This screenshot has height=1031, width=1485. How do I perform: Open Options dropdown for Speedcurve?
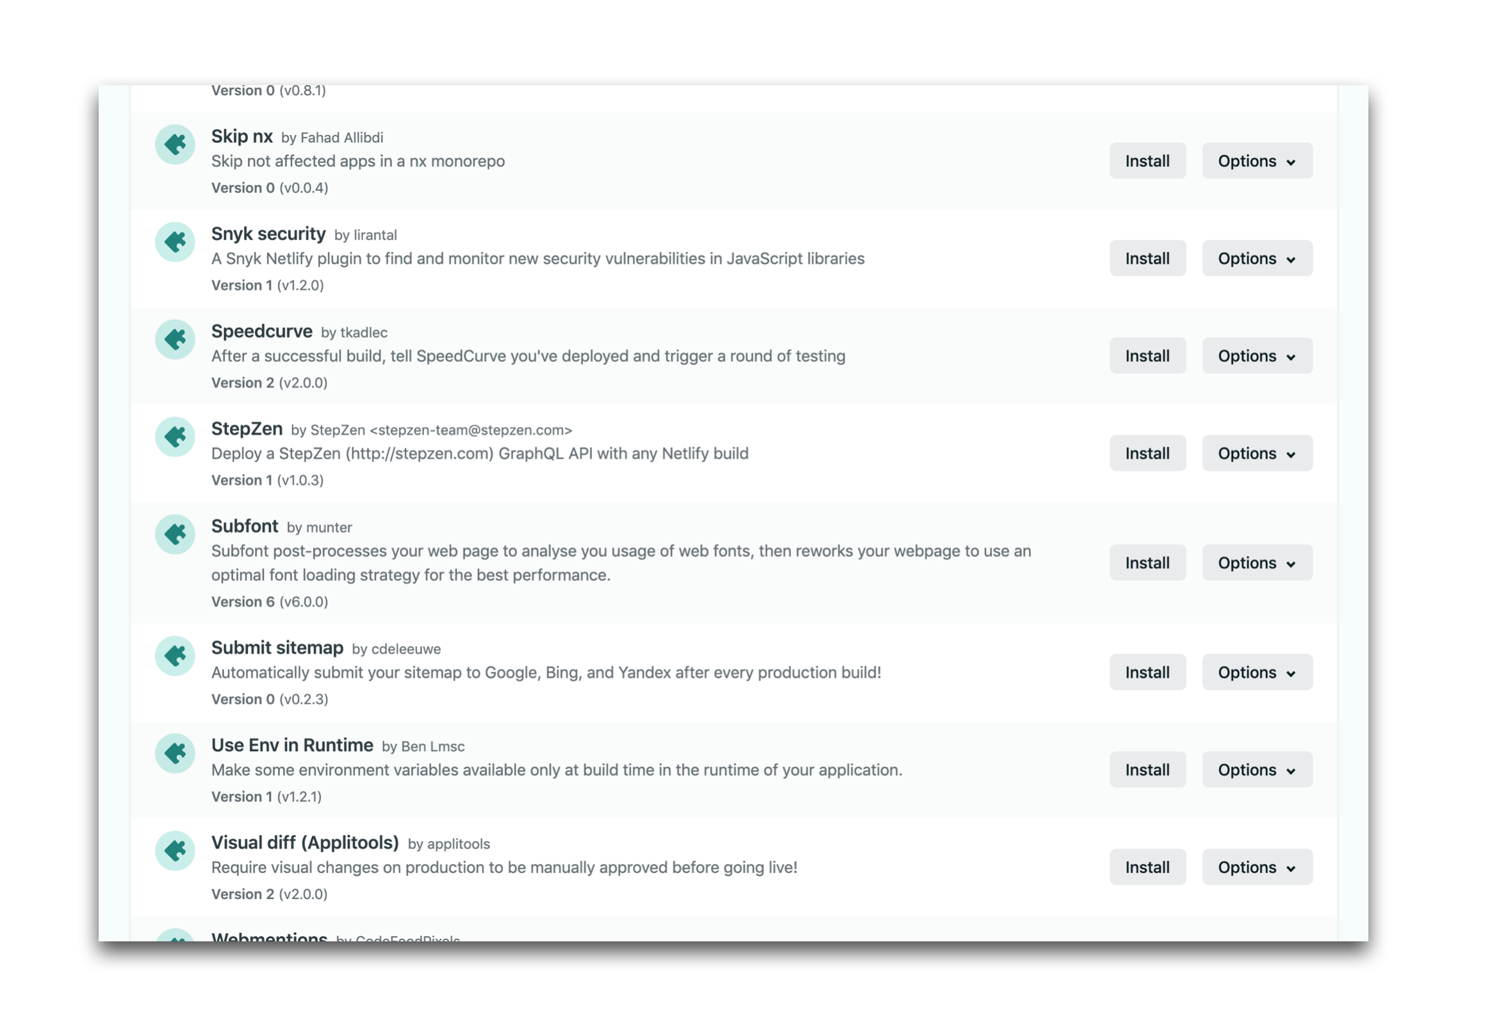(1256, 357)
